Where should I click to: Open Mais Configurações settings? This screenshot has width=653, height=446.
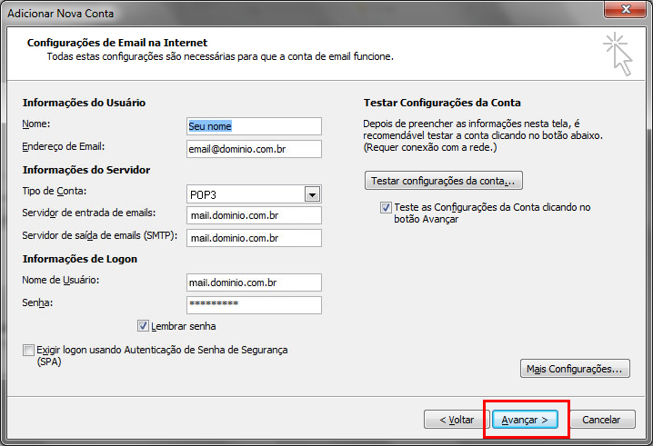[x=574, y=369]
